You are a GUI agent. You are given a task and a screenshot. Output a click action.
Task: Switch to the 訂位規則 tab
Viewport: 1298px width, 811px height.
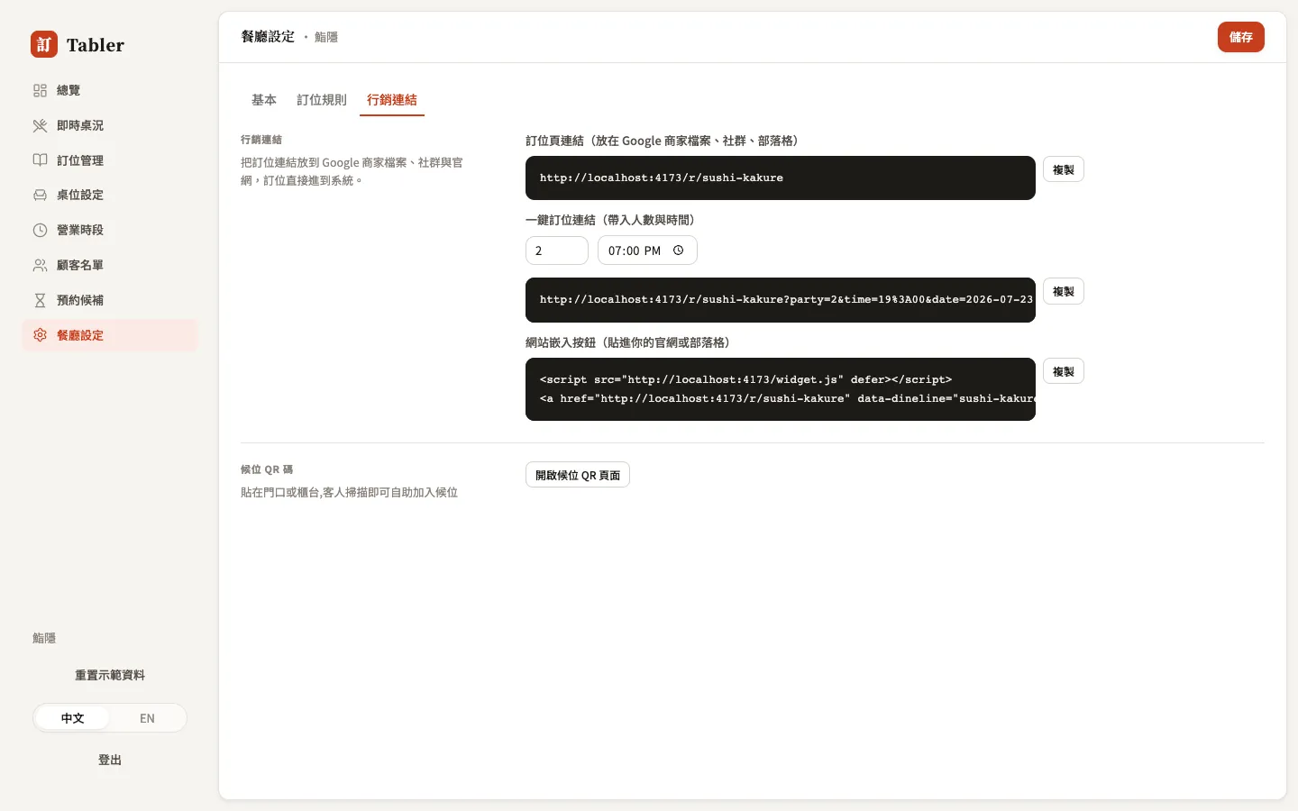pos(322,100)
